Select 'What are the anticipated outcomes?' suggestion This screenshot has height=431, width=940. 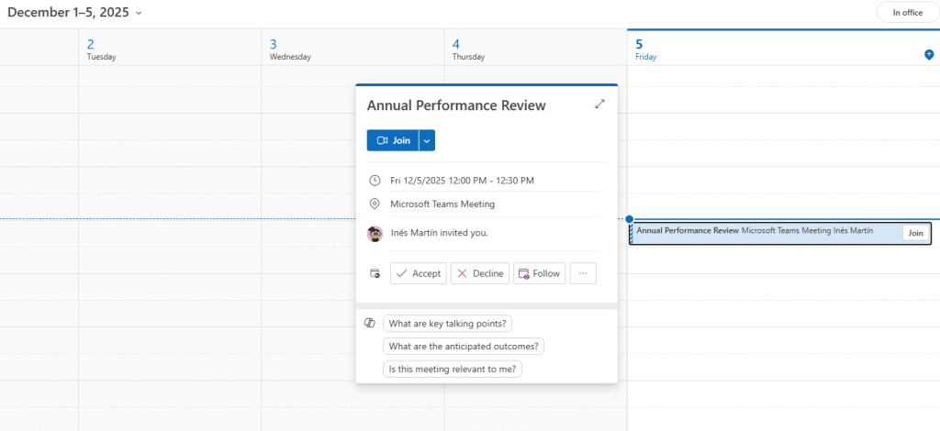tap(464, 347)
